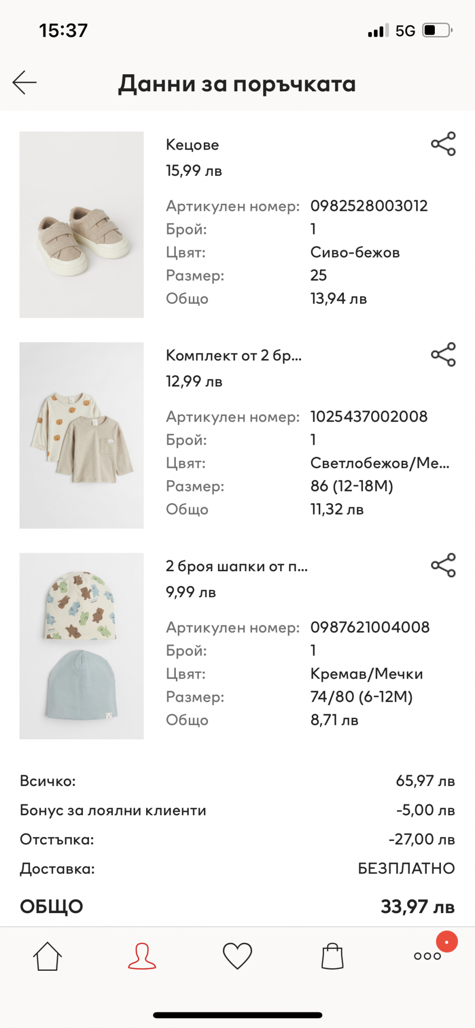Tap article number 0982528003012
The image size is (475, 1028).
click(x=369, y=206)
